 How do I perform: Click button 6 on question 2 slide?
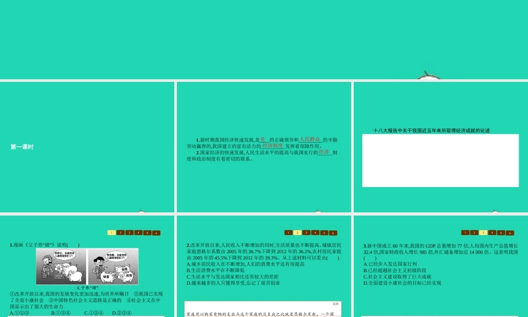(333, 233)
